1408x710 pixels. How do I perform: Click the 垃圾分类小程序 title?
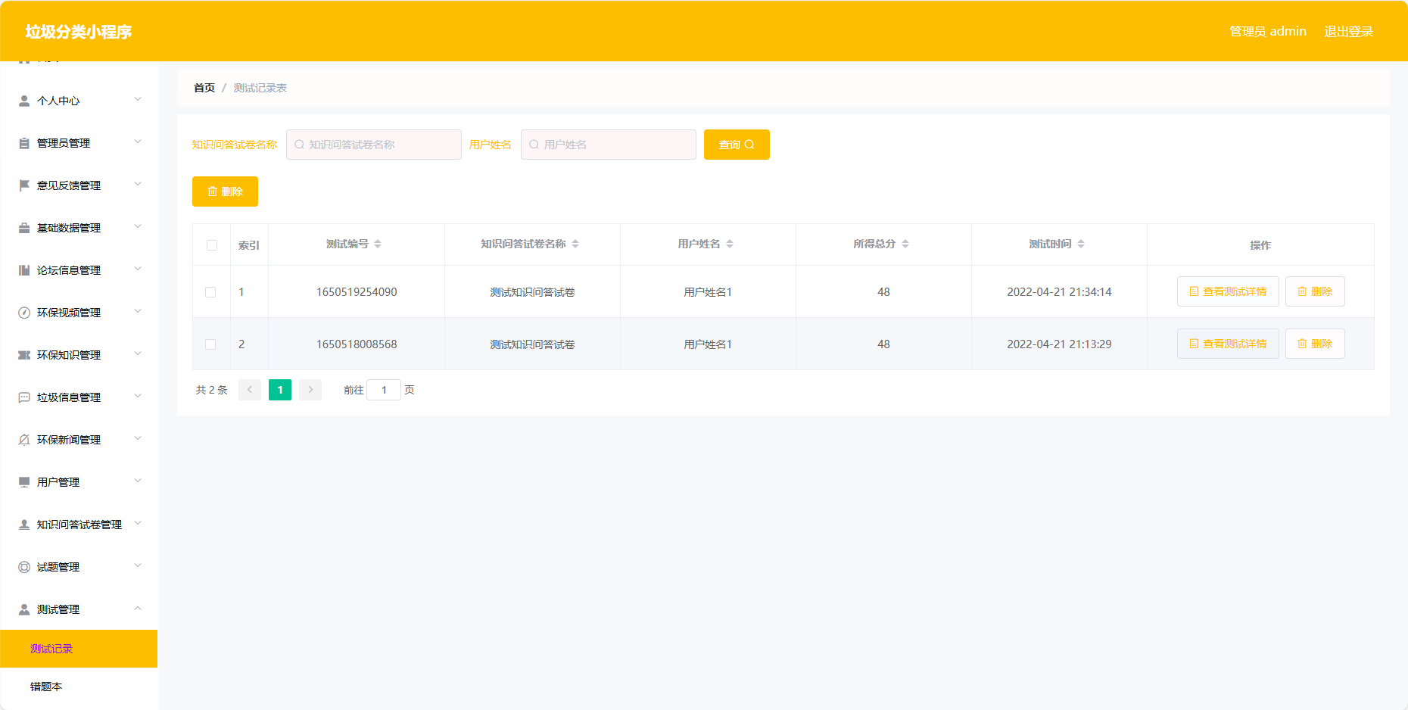[79, 32]
